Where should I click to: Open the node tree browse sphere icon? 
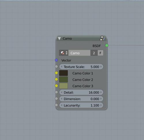64,53
